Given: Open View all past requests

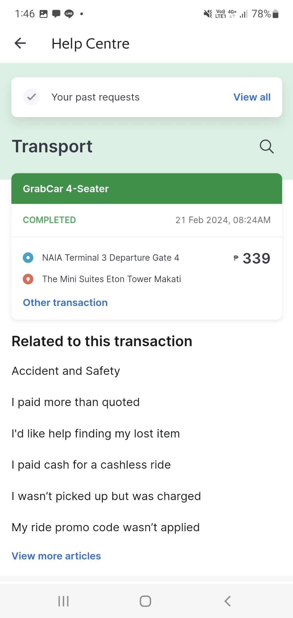Looking at the screenshot, I should pos(252,97).
